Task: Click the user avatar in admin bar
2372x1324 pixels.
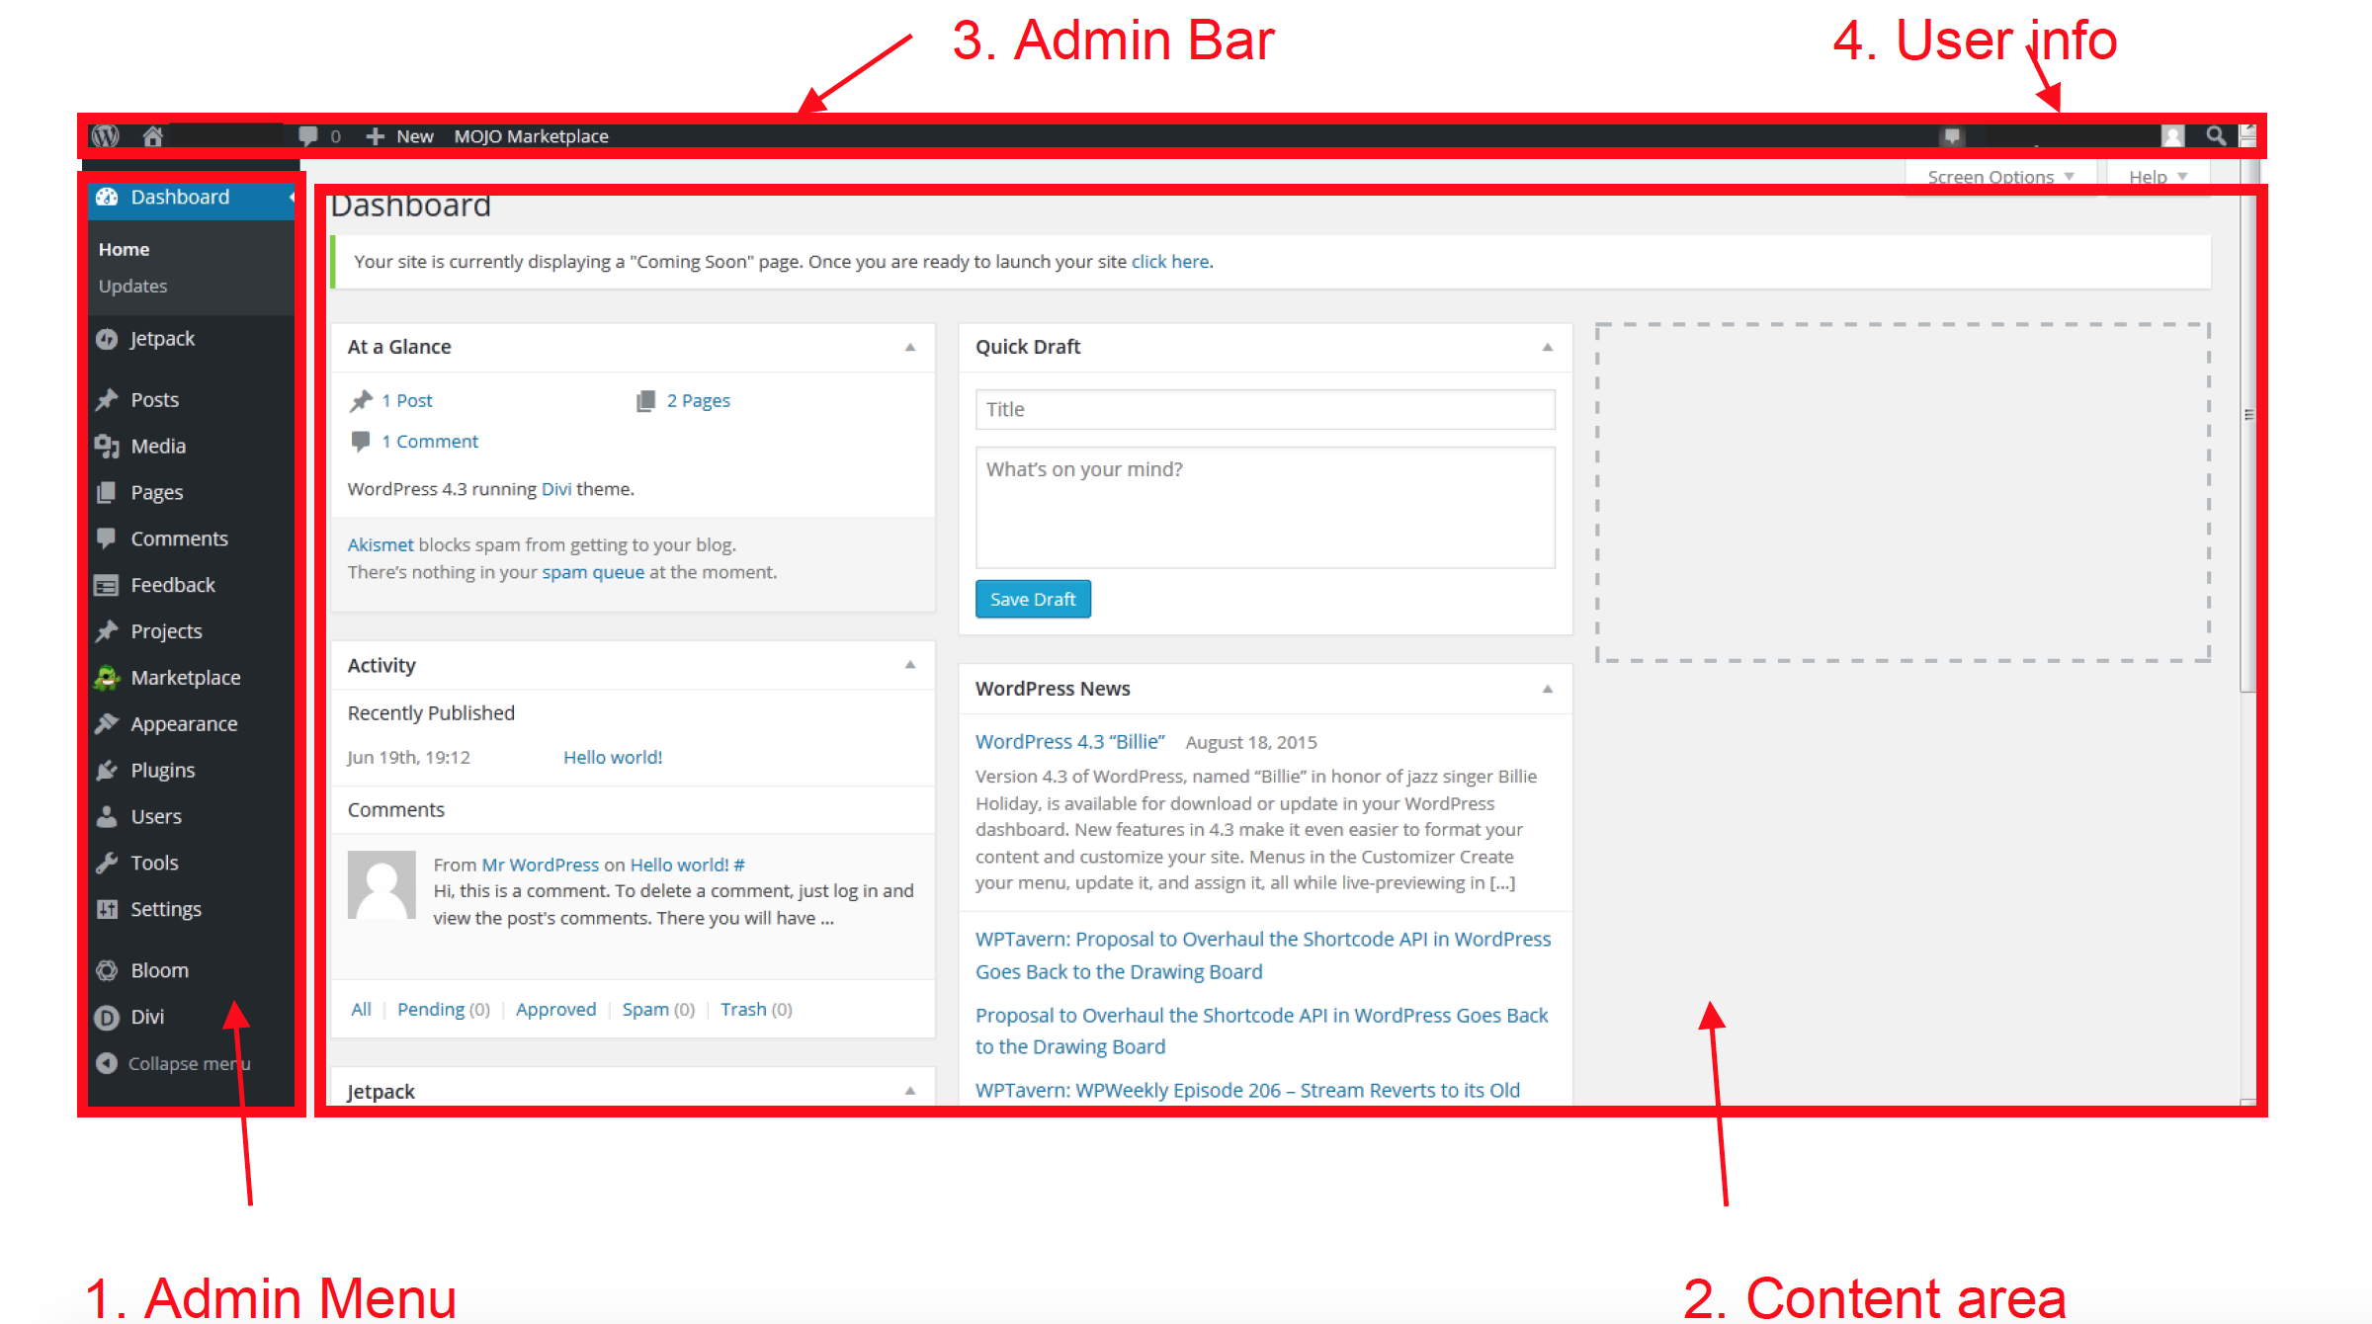Action: tap(2172, 136)
